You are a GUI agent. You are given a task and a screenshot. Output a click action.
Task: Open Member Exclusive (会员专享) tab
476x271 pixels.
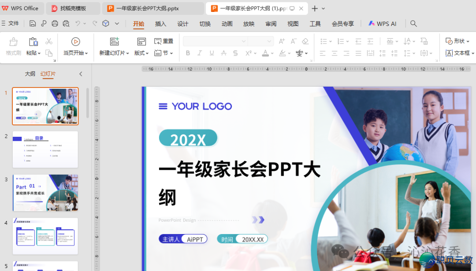tap(343, 24)
